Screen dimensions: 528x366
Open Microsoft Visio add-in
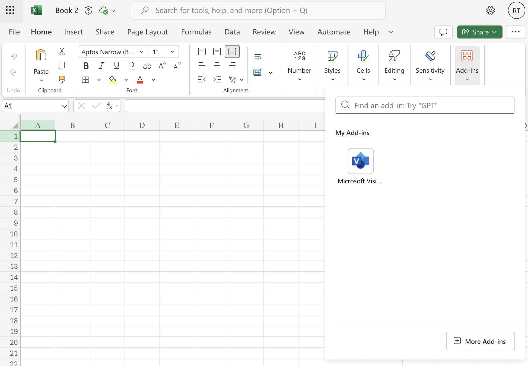[x=361, y=161]
